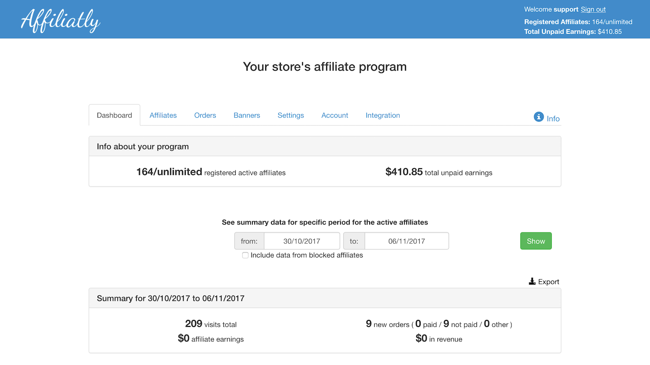Click the 164/unlimited affiliates count
Screen dimensions: 650x365
tap(169, 172)
